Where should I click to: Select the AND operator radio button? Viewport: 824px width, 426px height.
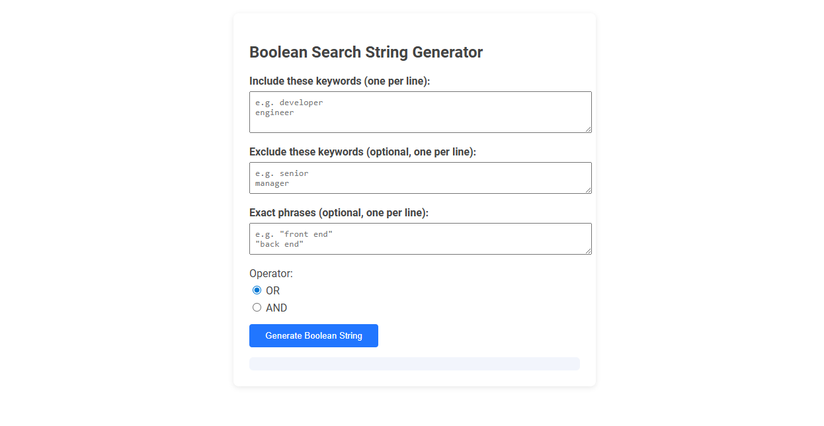(257, 307)
